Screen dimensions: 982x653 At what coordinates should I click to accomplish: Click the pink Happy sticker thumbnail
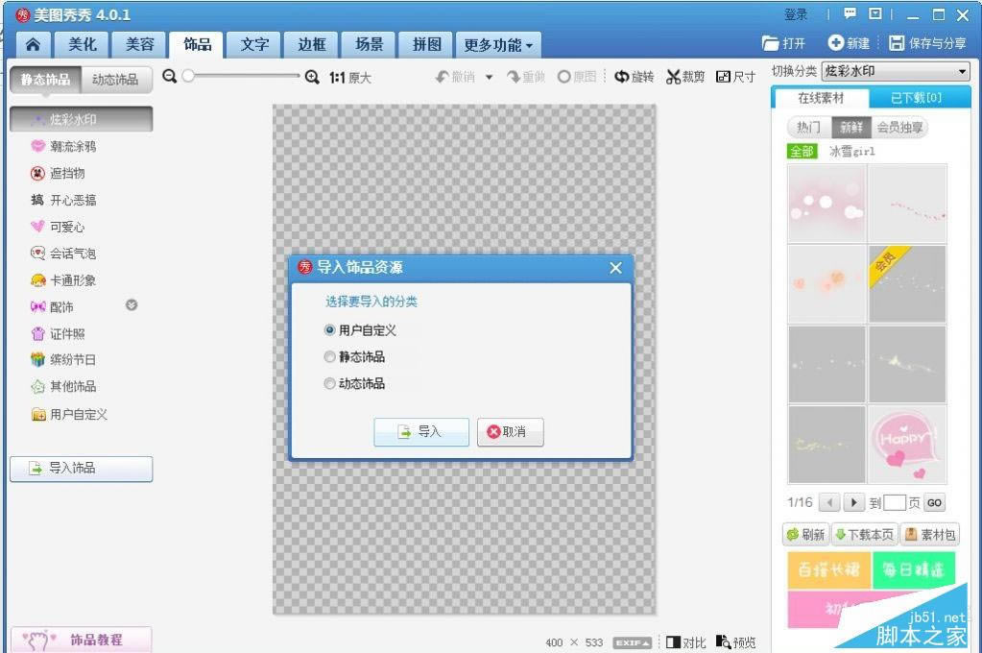pos(907,444)
